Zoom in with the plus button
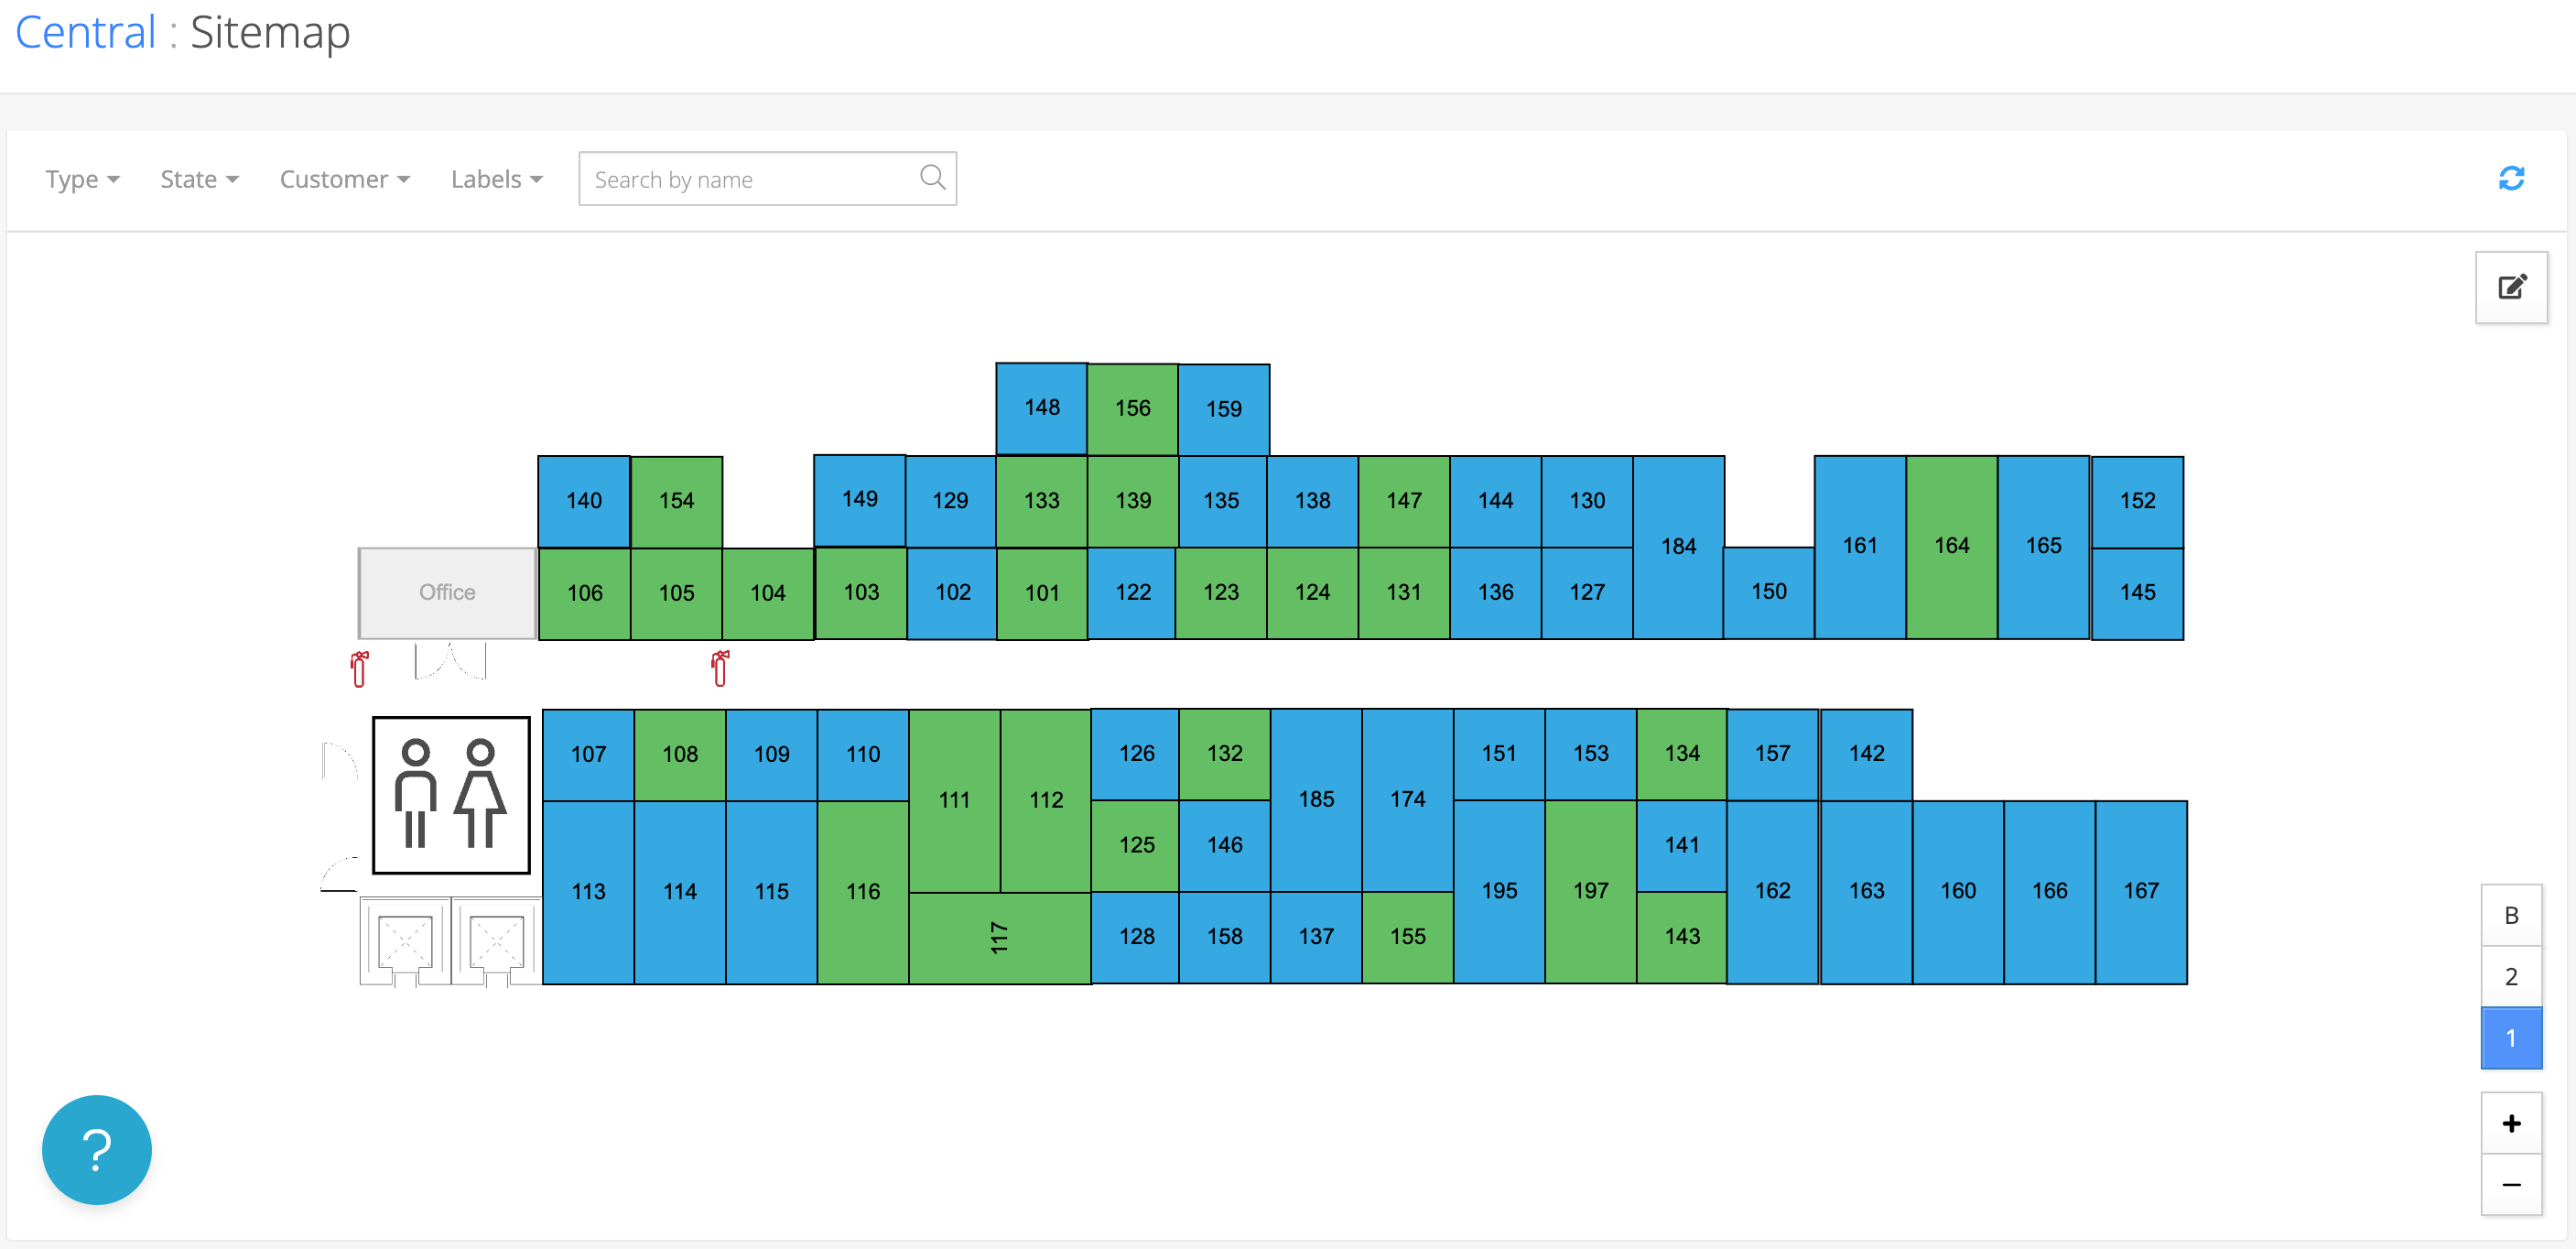The height and width of the screenshot is (1249, 2576). pos(2511,1123)
